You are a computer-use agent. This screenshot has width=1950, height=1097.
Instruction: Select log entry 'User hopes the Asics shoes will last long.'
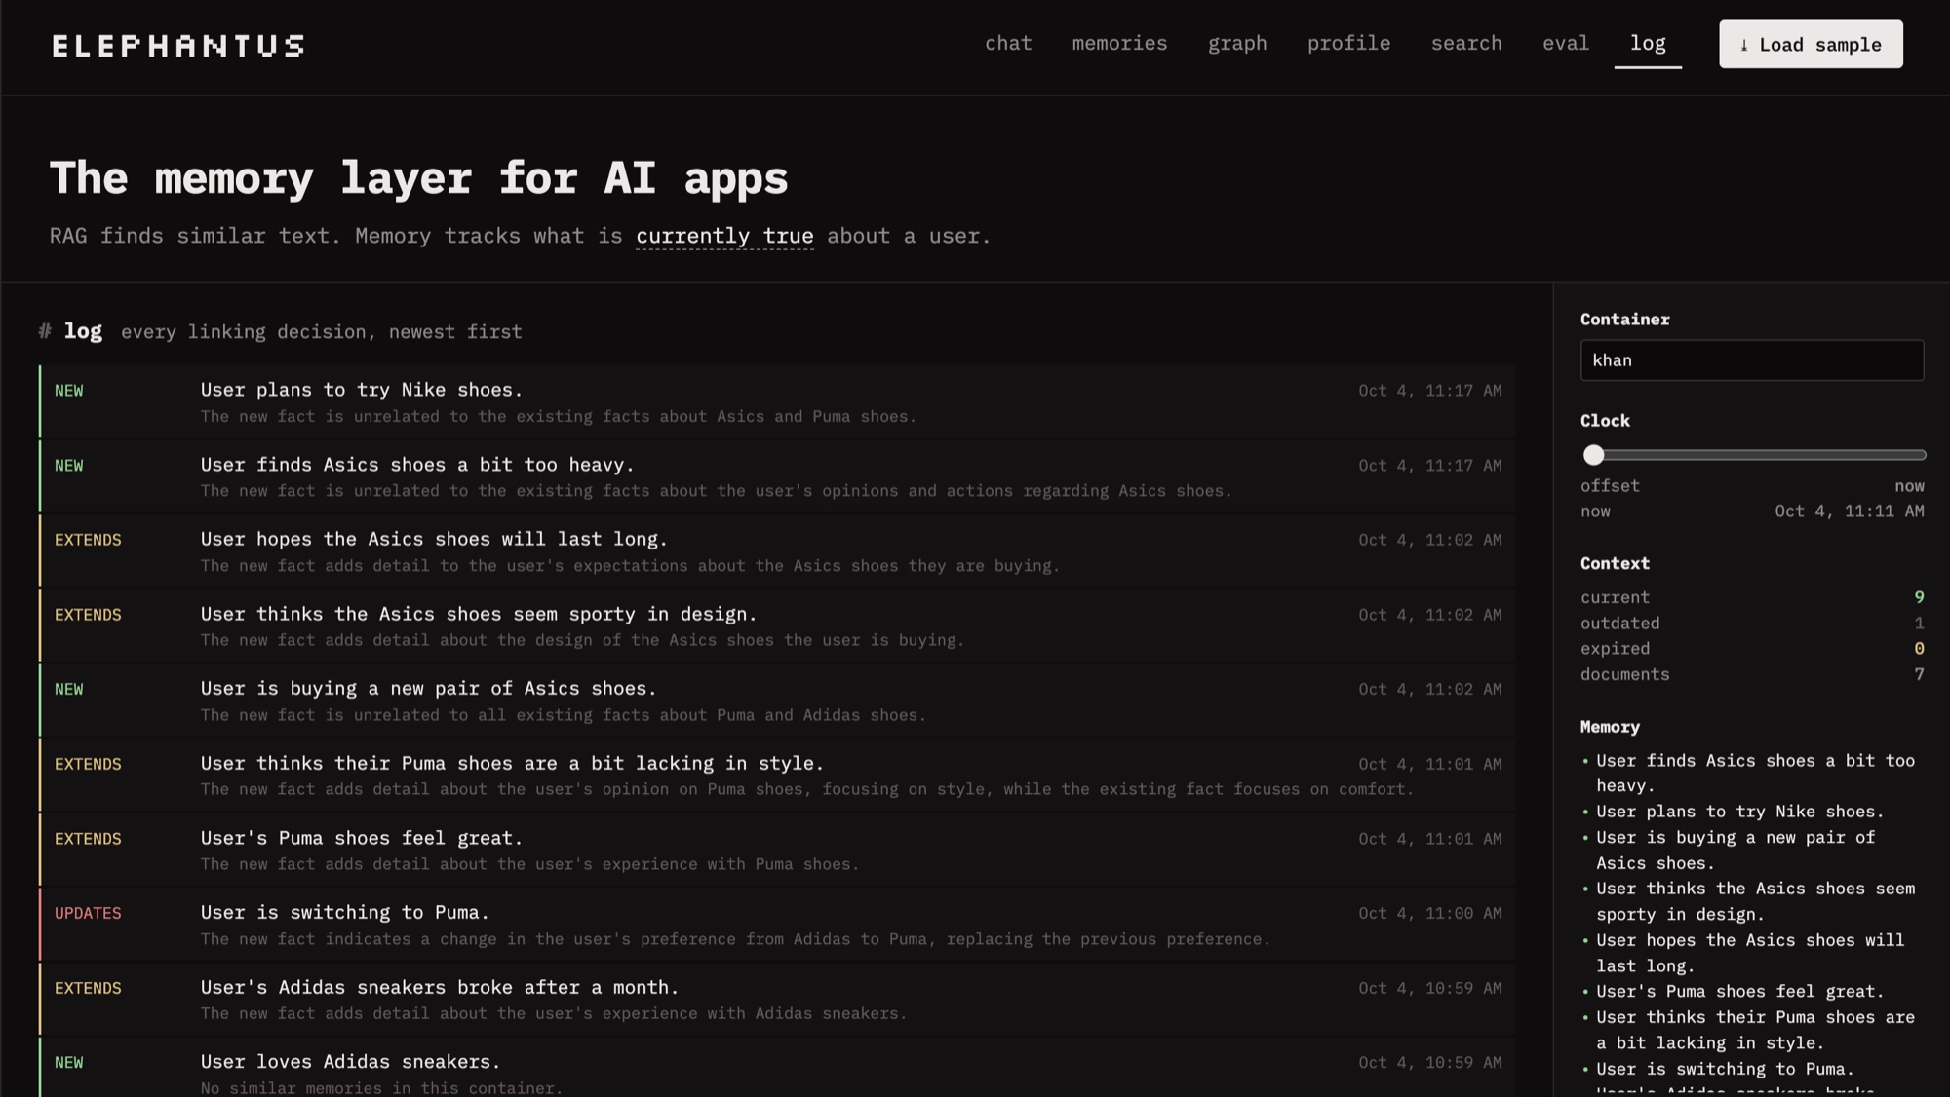(x=777, y=551)
